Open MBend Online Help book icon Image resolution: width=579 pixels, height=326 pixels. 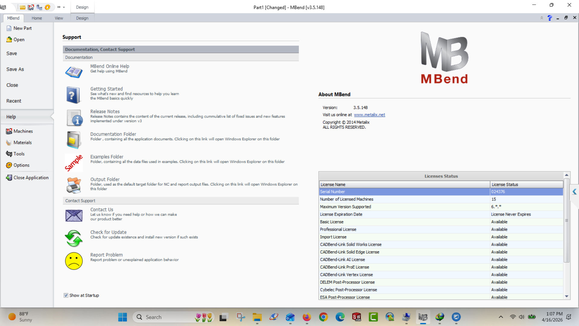click(x=74, y=72)
